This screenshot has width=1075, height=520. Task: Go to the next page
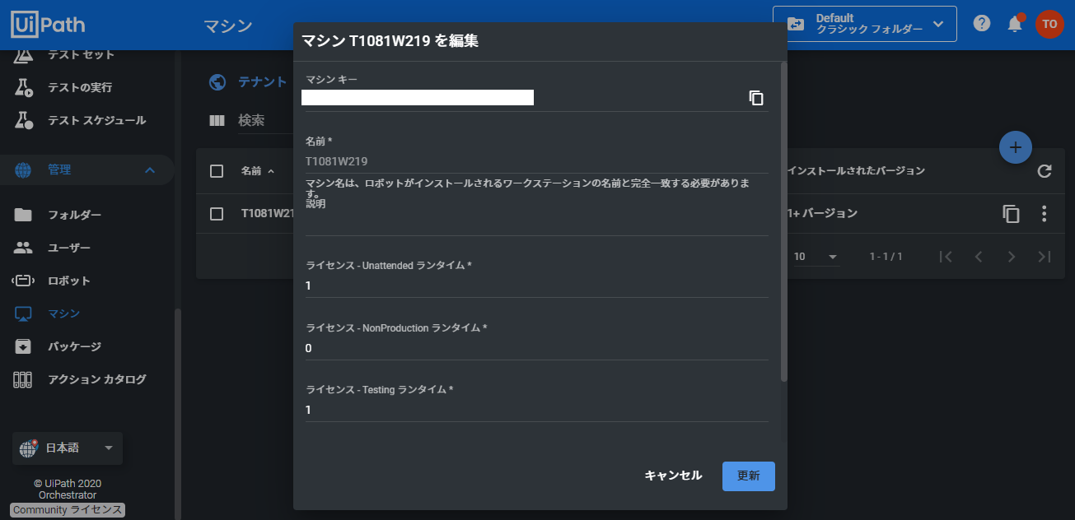tap(1012, 257)
